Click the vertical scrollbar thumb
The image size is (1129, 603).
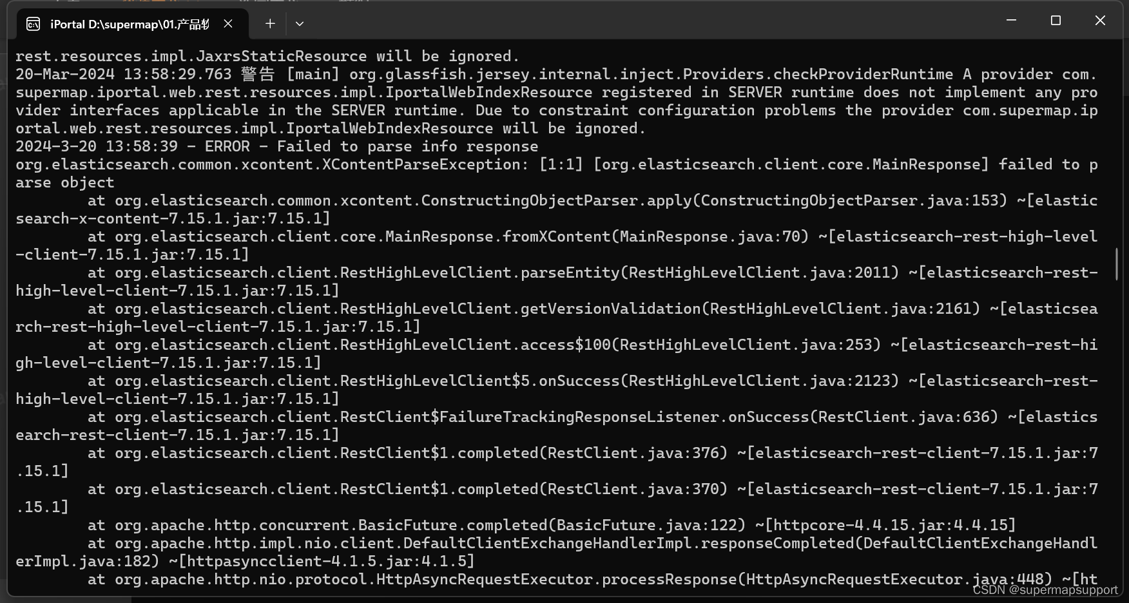click(1116, 263)
